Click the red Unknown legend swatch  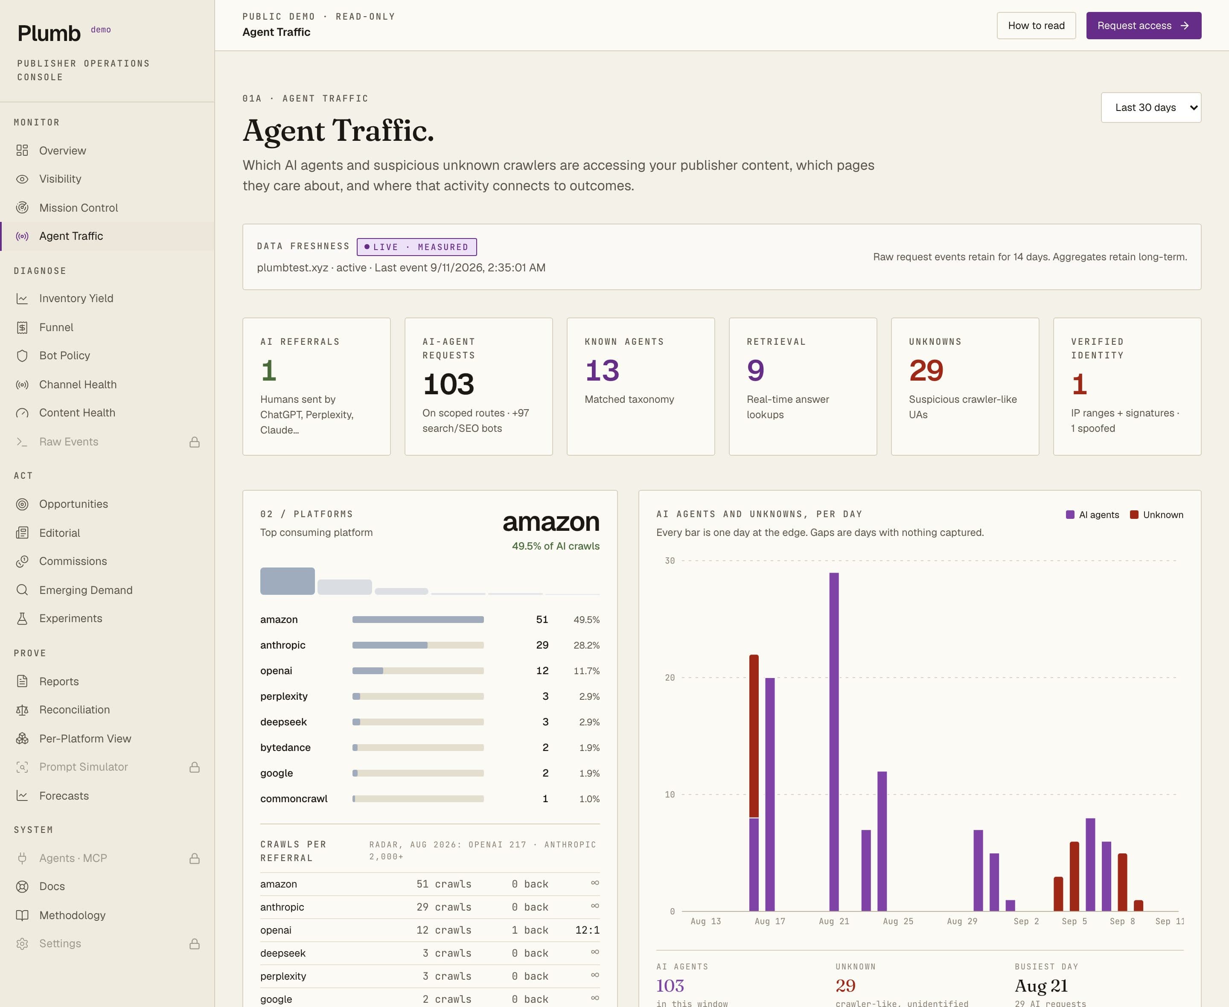(x=1134, y=515)
